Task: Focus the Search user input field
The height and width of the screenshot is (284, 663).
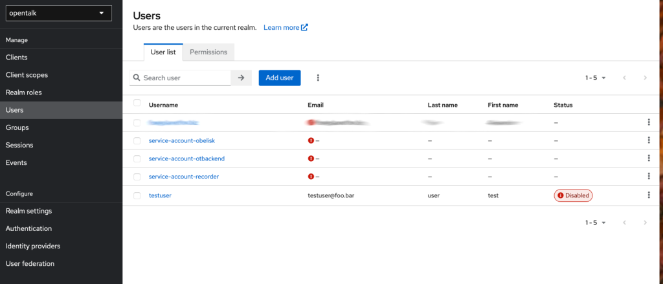Action: (x=185, y=78)
